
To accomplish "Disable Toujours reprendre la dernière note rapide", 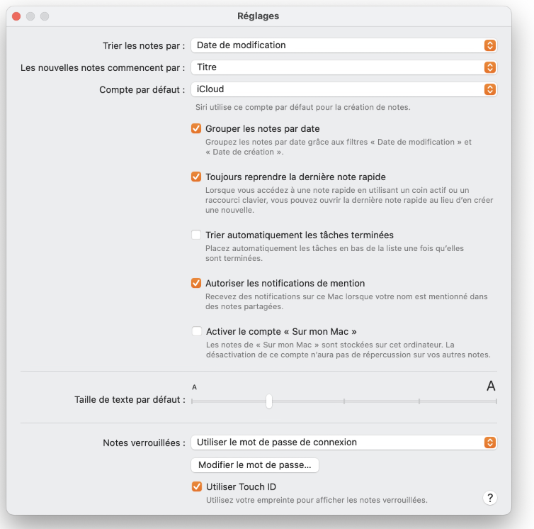I will pos(196,177).
